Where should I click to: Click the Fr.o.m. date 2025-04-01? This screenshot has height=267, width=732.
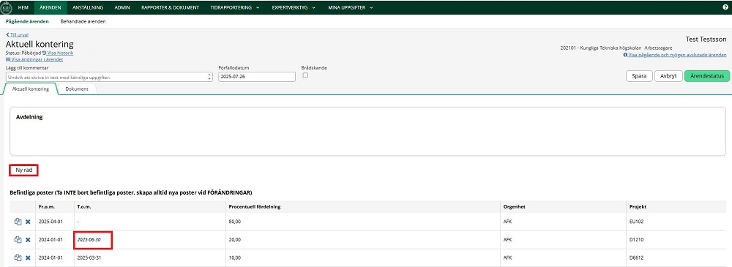click(51, 222)
